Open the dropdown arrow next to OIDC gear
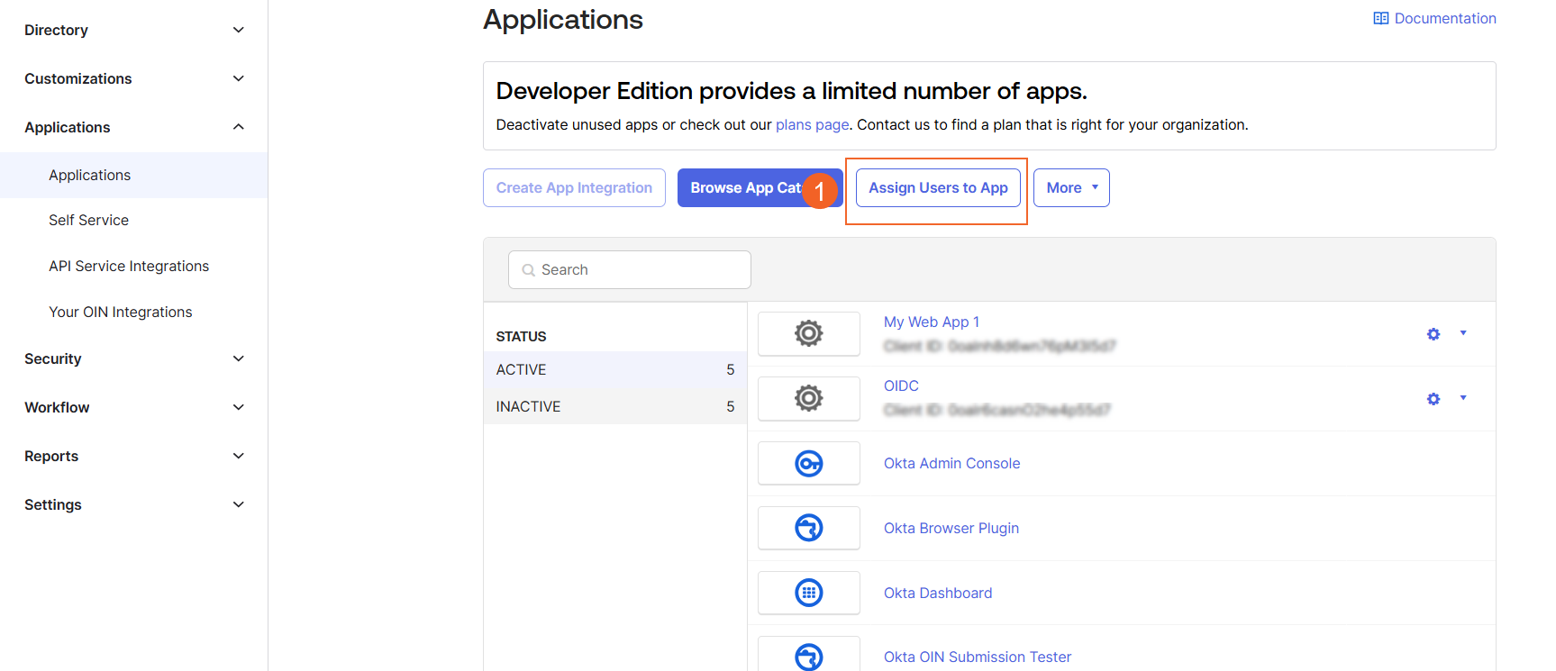This screenshot has height=671, width=1556. click(x=1463, y=398)
